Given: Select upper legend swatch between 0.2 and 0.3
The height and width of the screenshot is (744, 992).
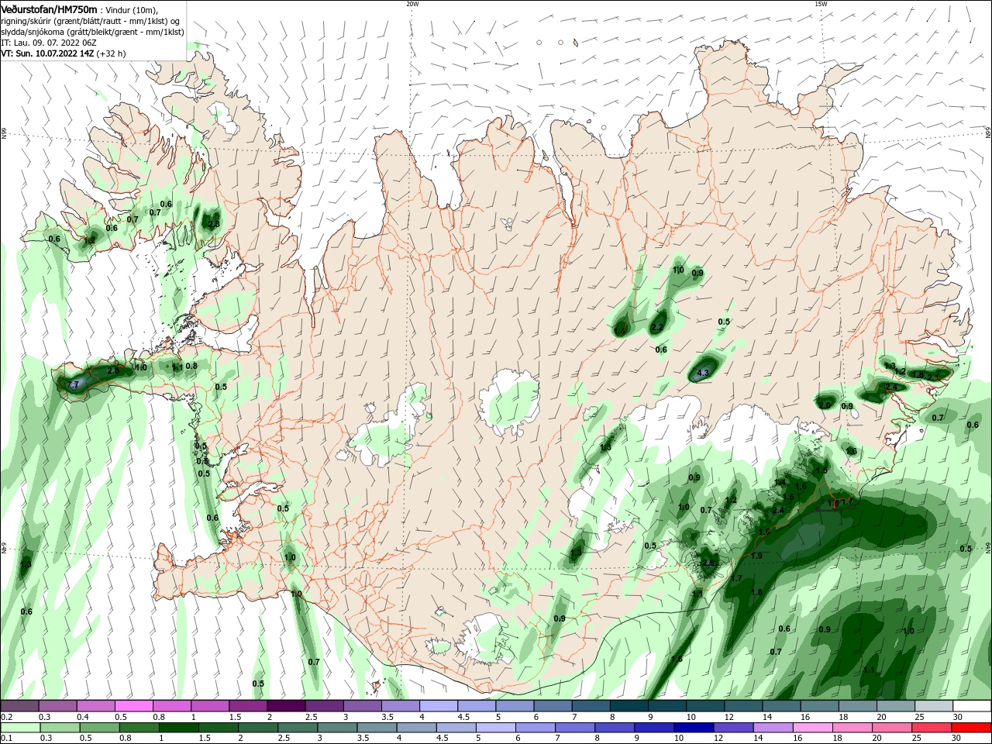Looking at the screenshot, I should 19,706.
